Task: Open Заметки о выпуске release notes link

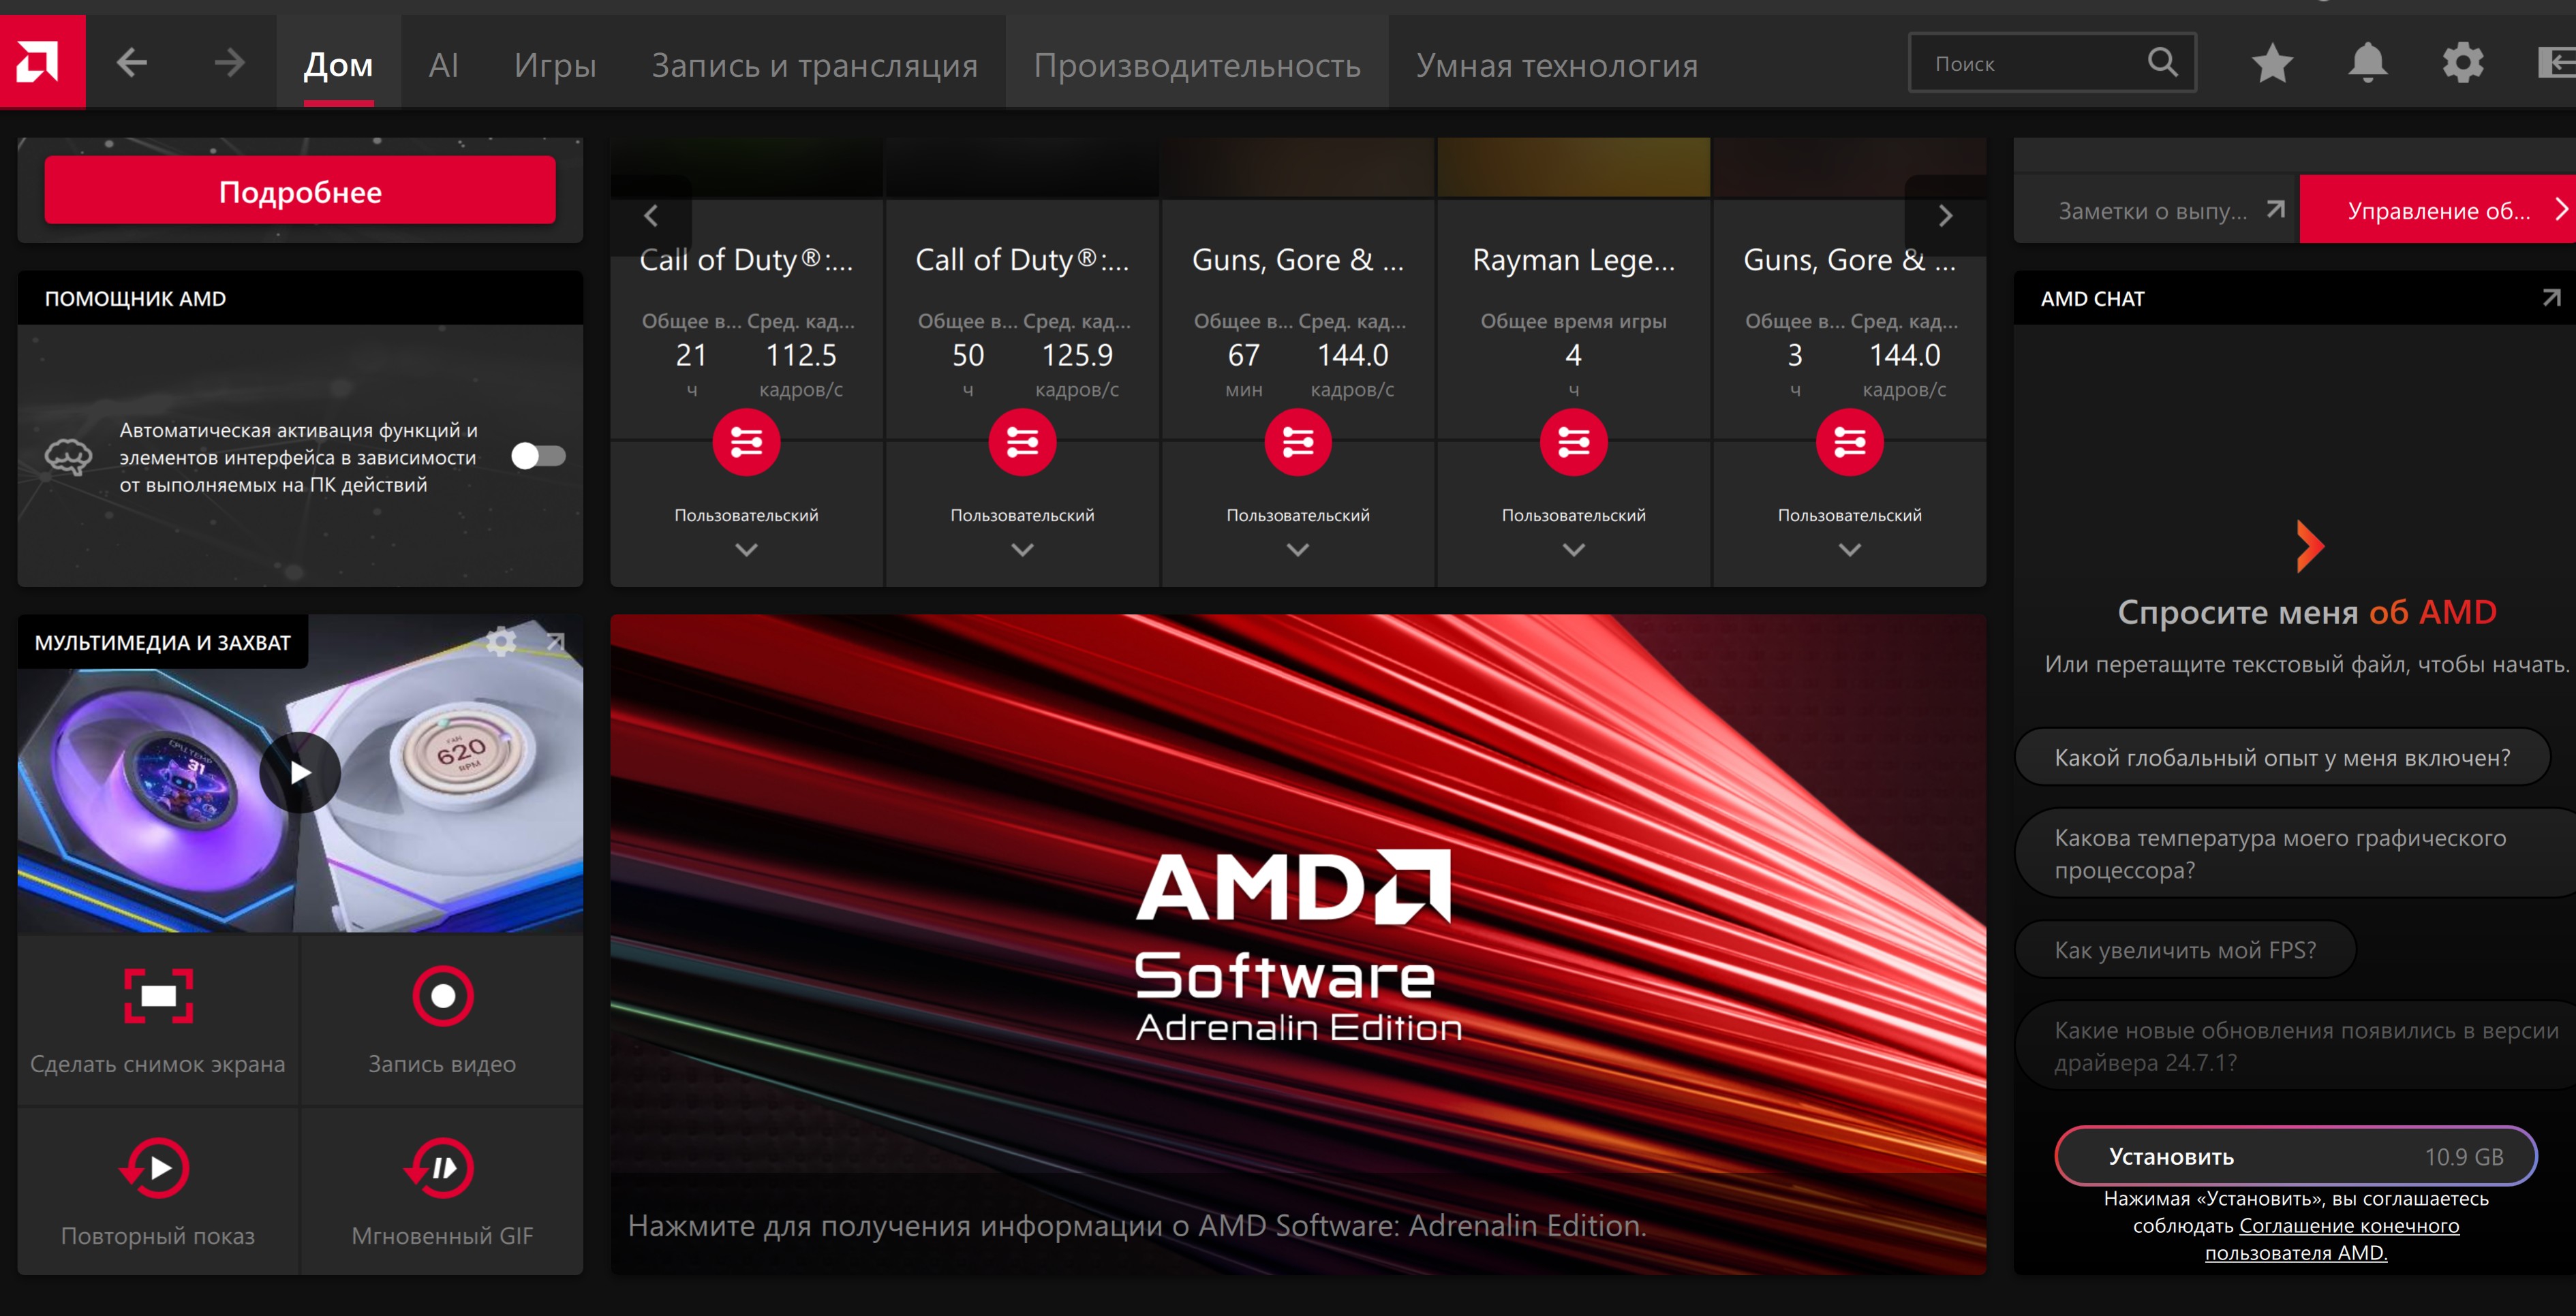Action: (2156, 210)
